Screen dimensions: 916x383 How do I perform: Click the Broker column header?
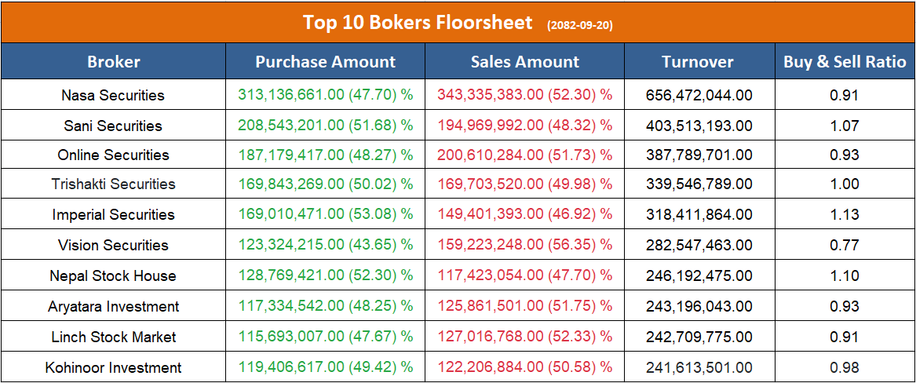(114, 62)
